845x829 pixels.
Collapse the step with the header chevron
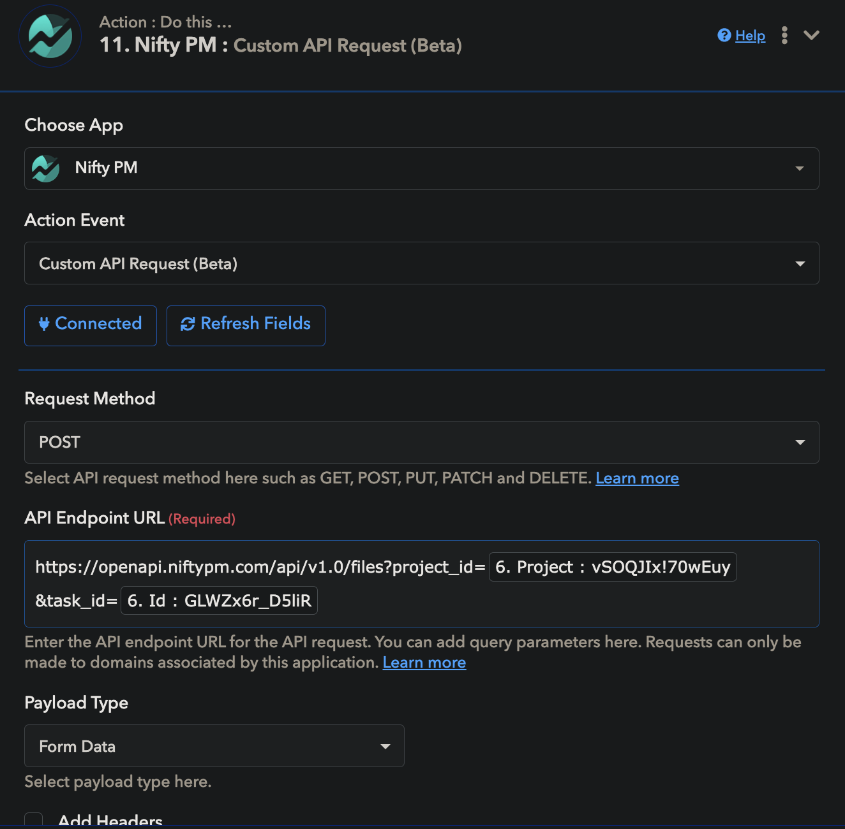point(811,35)
